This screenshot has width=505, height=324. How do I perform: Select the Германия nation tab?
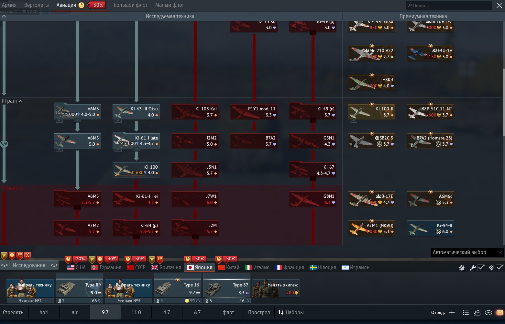click(x=106, y=268)
